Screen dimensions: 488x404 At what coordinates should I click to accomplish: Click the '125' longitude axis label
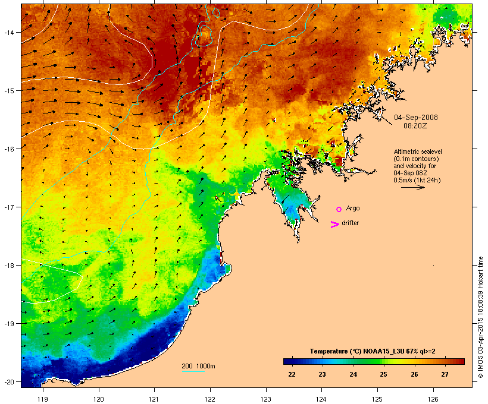tap(377, 399)
